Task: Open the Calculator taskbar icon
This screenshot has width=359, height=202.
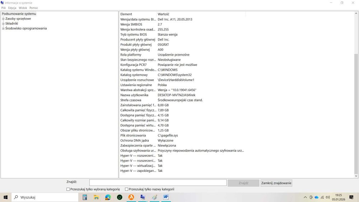Action: click(x=85, y=197)
